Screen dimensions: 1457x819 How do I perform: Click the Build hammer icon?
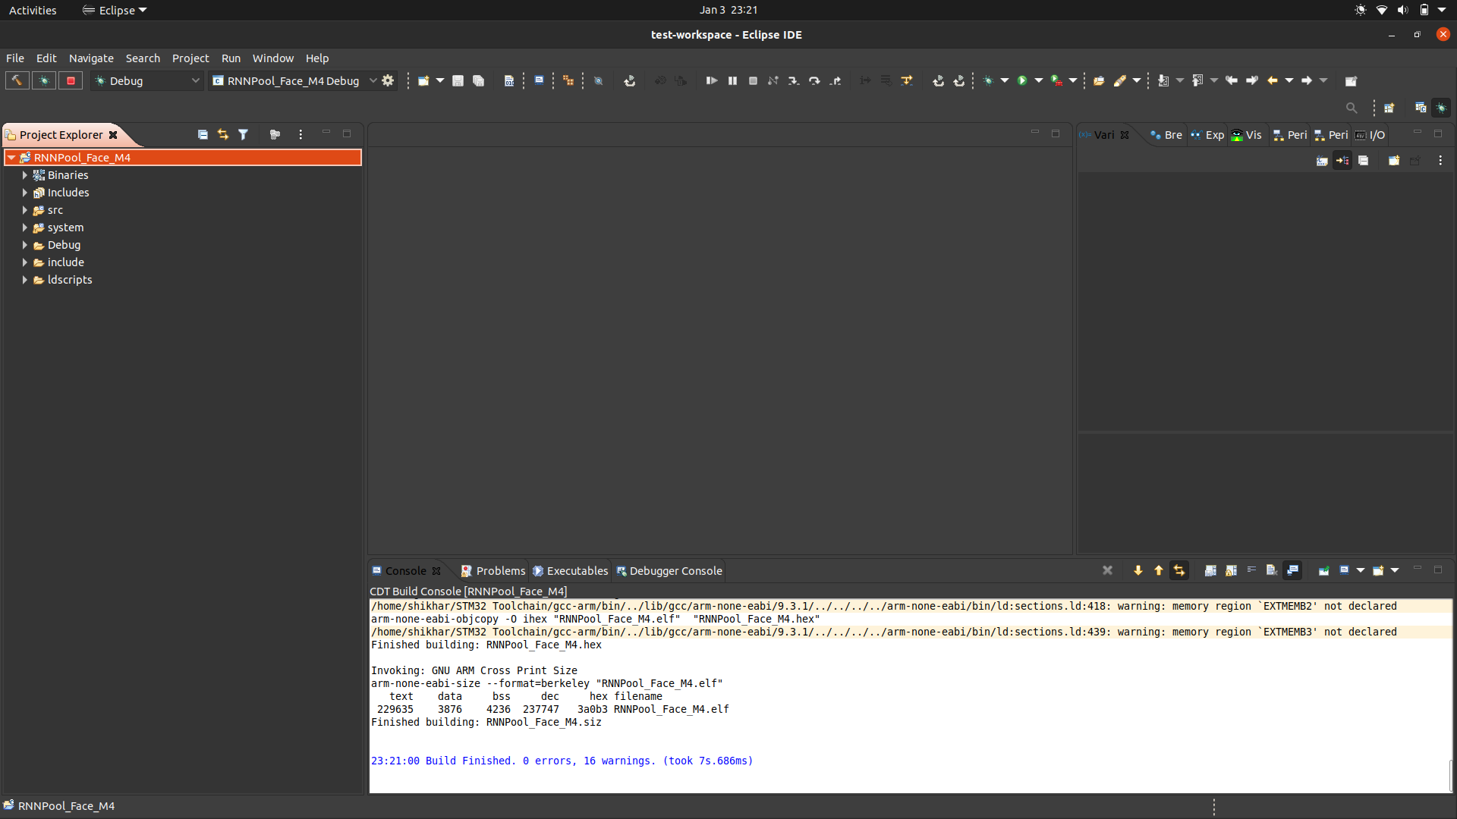(x=17, y=80)
